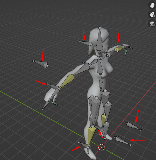Viewport: 156px width, 160px height.
Task: Select the green bone below the far hand
Action: (126, 53)
